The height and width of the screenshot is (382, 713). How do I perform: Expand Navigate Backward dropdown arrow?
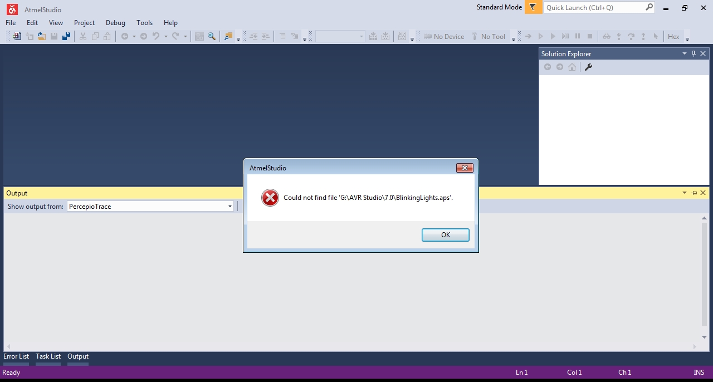[x=134, y=37]
